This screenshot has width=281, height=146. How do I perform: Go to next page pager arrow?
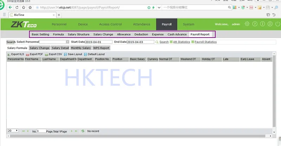[72, 131]
